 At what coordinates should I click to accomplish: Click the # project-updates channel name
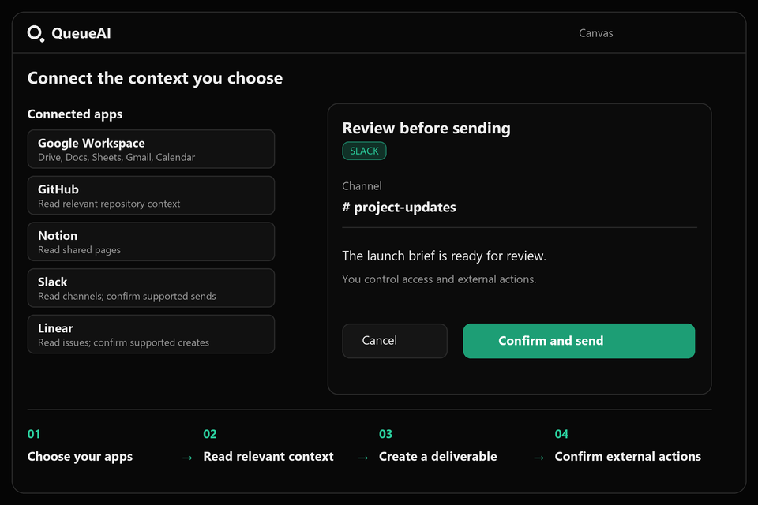(399, 208)
